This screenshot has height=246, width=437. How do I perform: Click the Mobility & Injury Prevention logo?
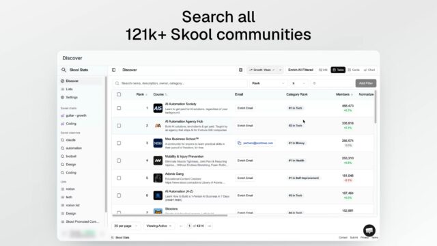(x=158, y=161)
